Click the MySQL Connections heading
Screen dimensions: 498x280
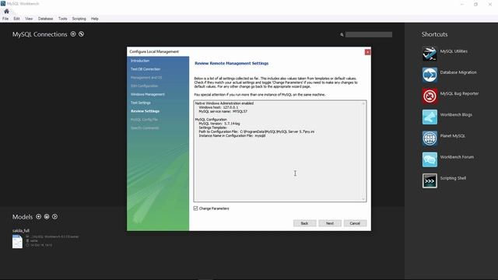click(40, 34)
